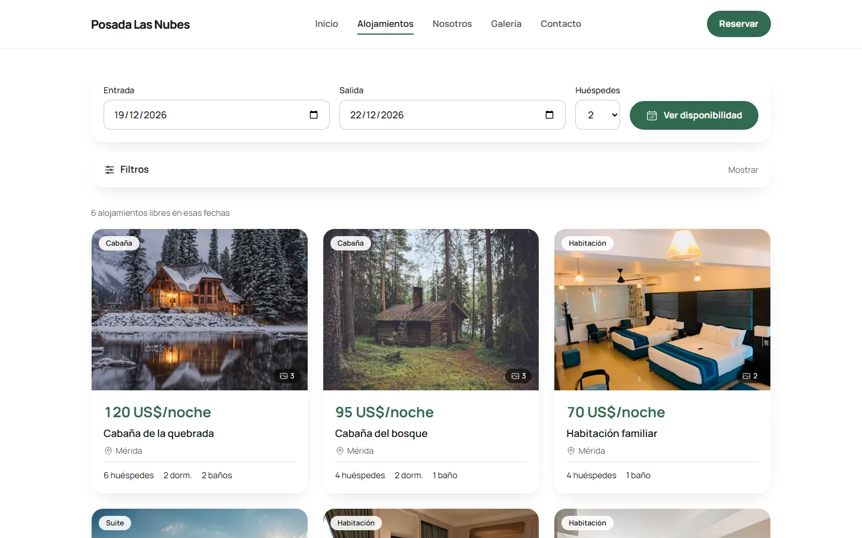Go to Inicio page

(327, 24)
